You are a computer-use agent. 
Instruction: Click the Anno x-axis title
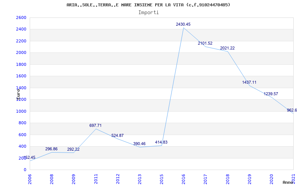[x=288, y=182]
